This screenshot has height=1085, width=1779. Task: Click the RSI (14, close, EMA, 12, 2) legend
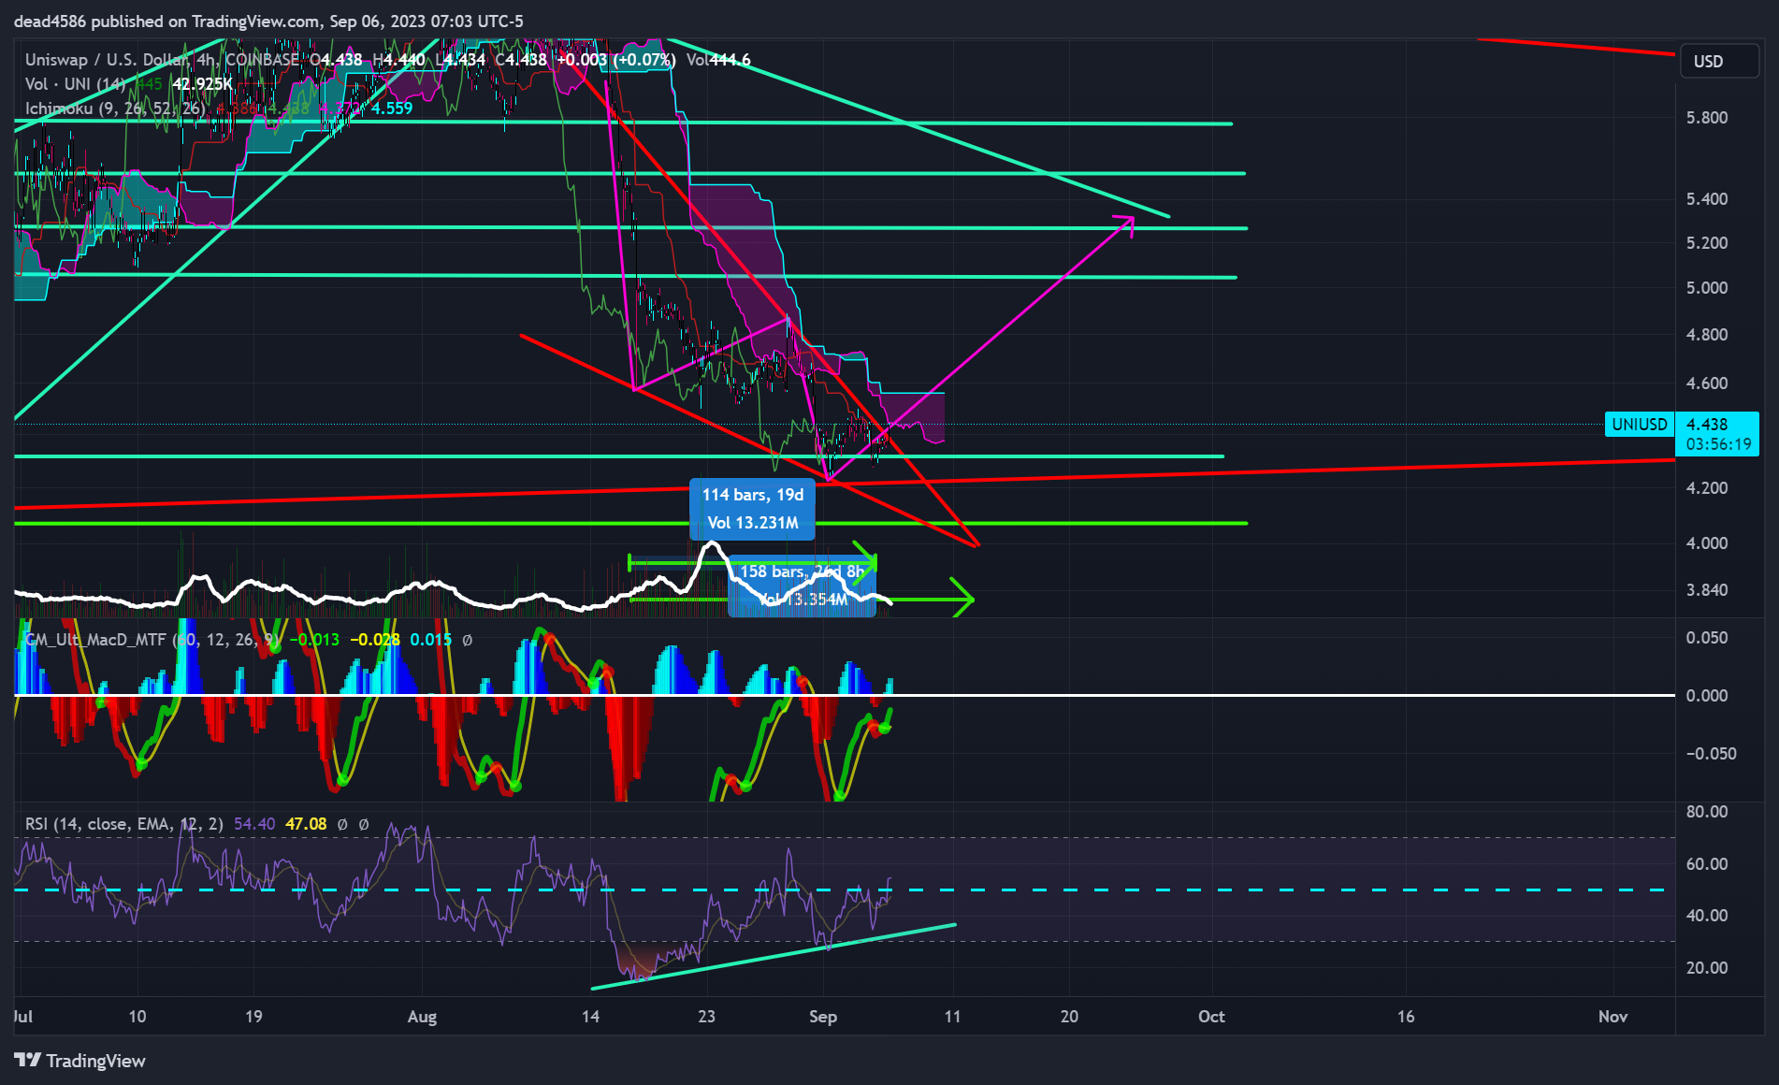(x=123, y=823)
